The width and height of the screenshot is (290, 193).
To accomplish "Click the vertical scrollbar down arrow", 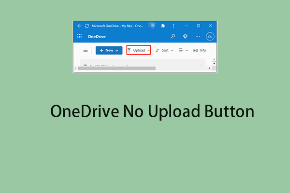I will click(x=214, y=64).
